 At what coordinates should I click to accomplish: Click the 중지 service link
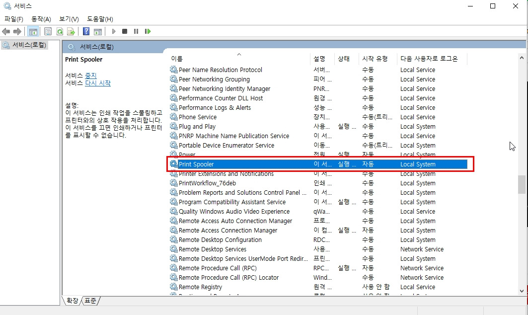90,76
